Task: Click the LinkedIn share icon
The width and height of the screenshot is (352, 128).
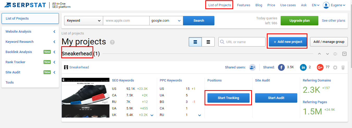Action: (303, 67)
